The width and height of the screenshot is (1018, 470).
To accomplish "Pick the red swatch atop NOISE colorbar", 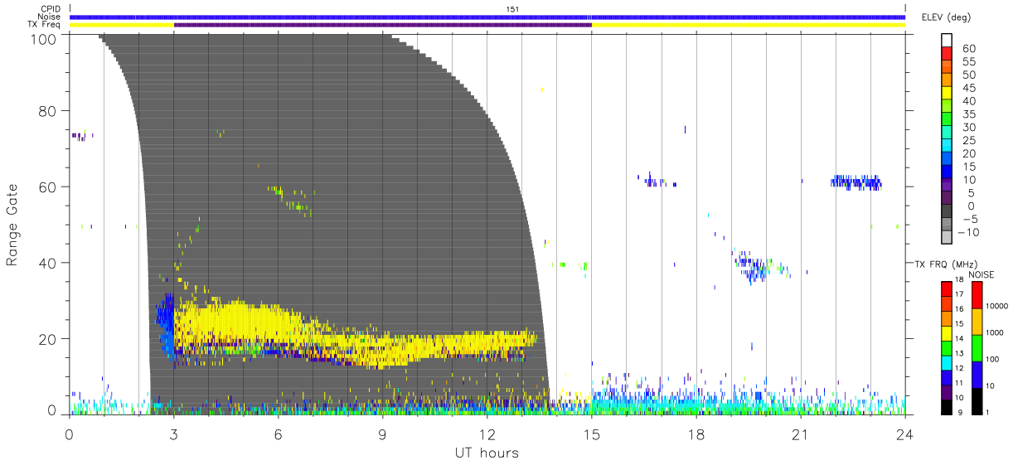I will click(977, 295).
